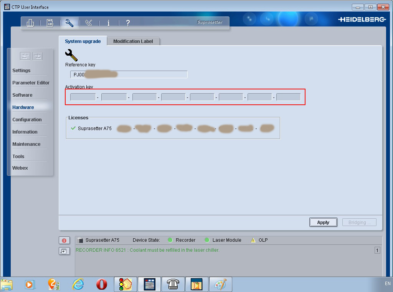The width and height of the screenshot is (393, 292).
Task: Switch to the System upgrade tab
Action: tap(83, 41)
